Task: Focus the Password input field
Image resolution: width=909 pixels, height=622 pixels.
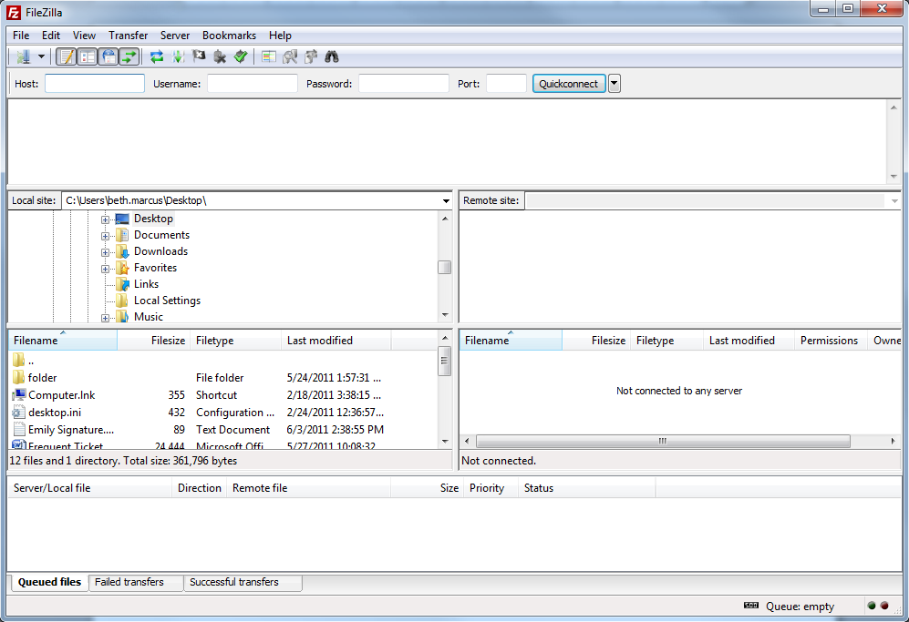Action: (x=404, y=84)
